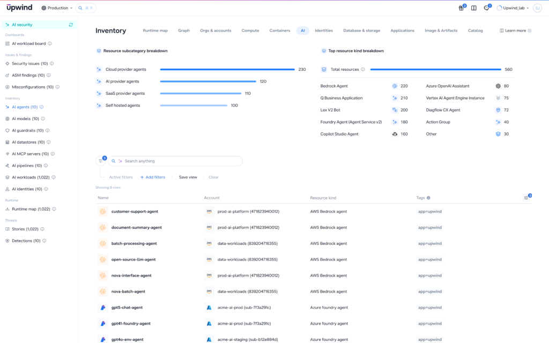Open the Learn more link
Screen dimensions: 549x343
click(x=515, y=31)
